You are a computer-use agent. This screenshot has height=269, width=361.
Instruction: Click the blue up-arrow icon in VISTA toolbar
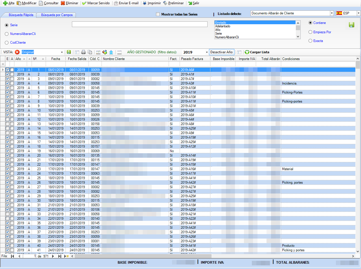[111, 52]
